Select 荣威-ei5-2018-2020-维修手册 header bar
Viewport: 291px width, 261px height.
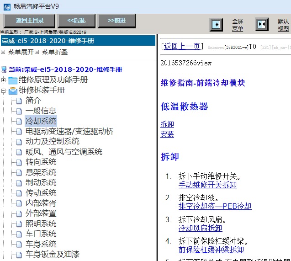78,41
